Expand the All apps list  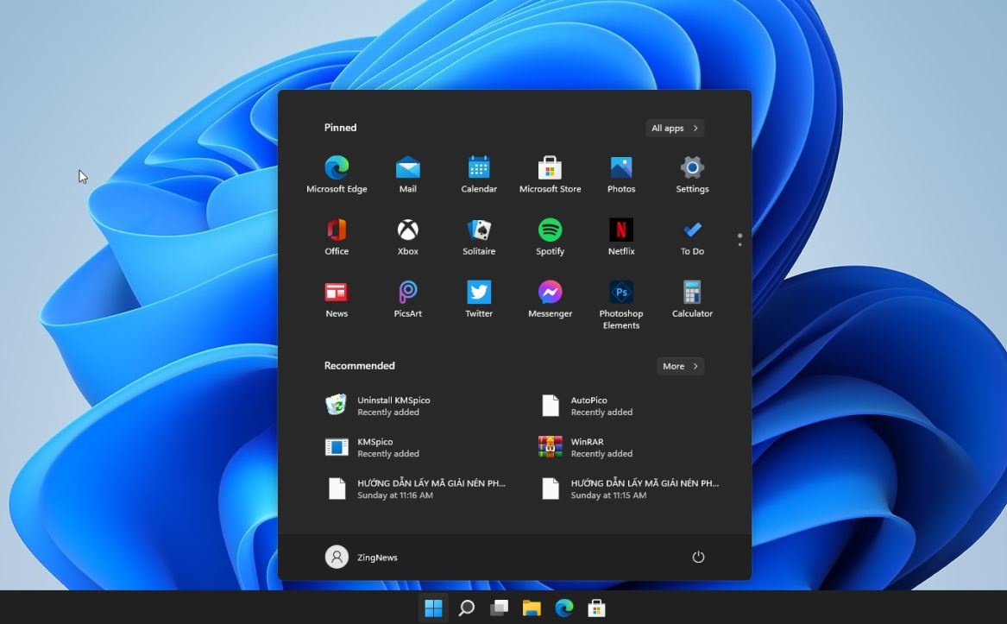pos(675,128)
